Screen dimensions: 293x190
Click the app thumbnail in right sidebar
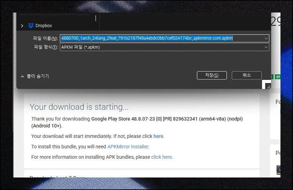[278, 170]
